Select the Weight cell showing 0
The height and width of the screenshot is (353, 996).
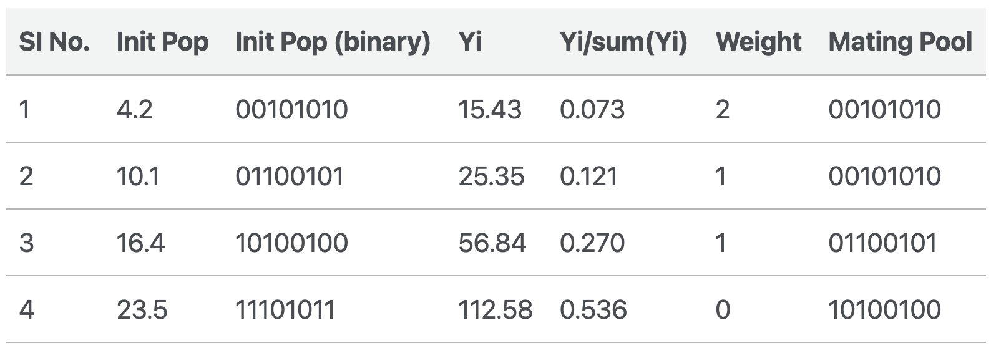pos(723,309)
